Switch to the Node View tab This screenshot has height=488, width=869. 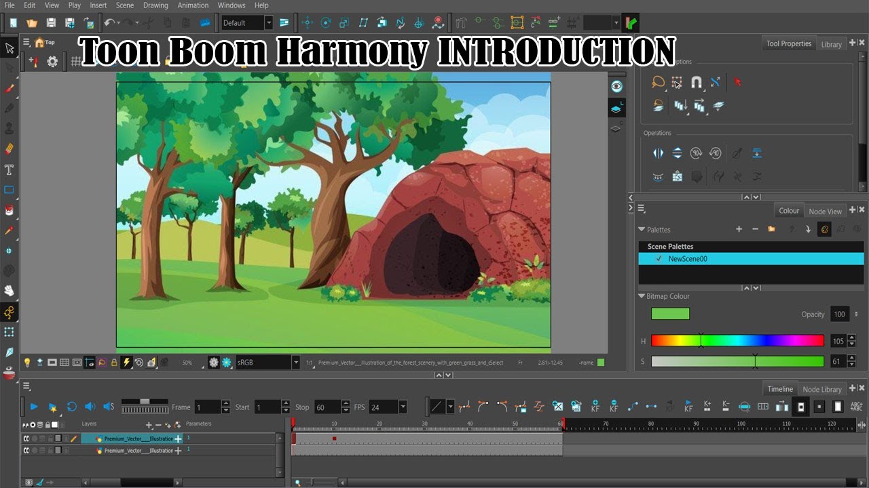[x=825, y=211]
